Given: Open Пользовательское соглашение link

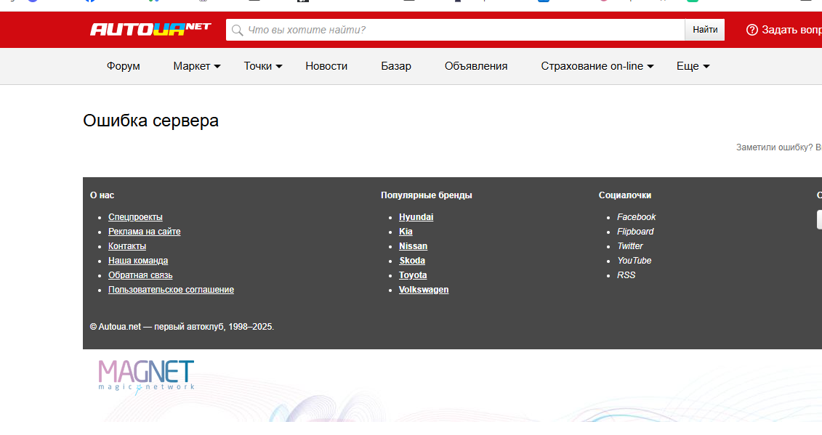Looking at the screenshot, I should (171, 290).
